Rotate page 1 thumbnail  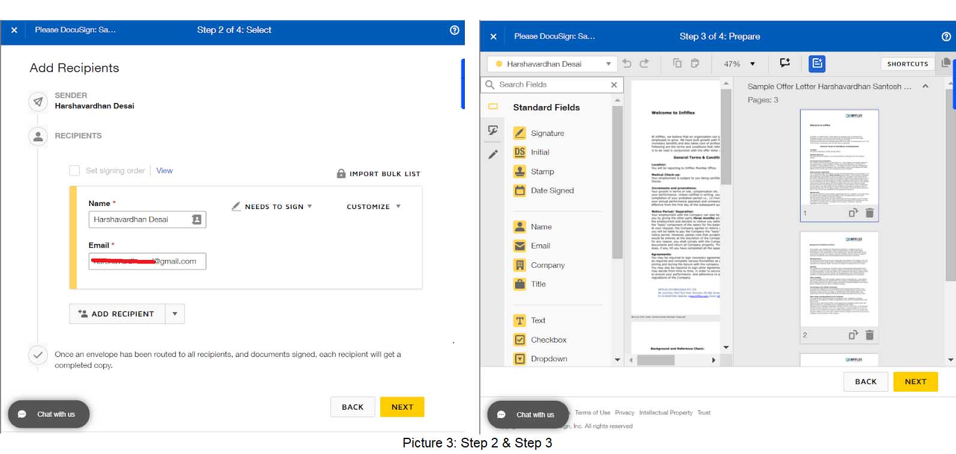pyautogui.click(x=853, y=213)
